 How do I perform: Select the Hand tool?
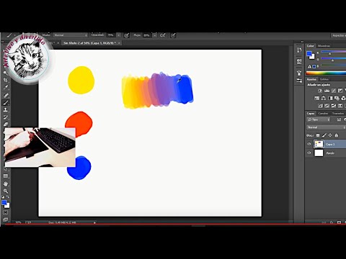[x=6, y=183]
